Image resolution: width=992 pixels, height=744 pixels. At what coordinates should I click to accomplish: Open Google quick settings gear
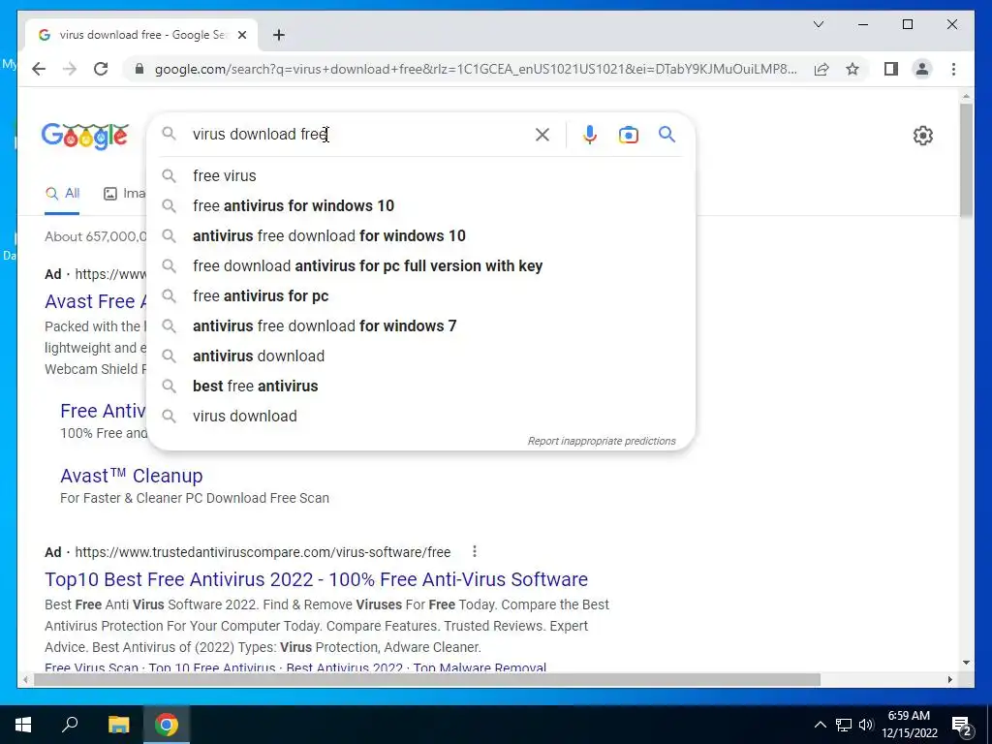(922, 136)
